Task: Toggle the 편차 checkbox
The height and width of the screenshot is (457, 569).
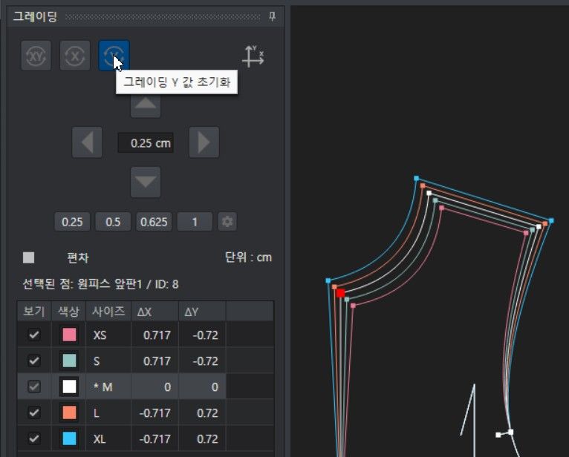Action: click(29, 257)
